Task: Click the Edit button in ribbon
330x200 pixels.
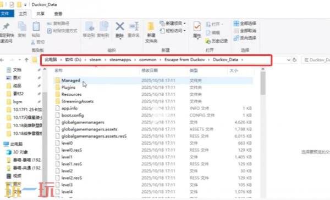Action: click(213, 33)
